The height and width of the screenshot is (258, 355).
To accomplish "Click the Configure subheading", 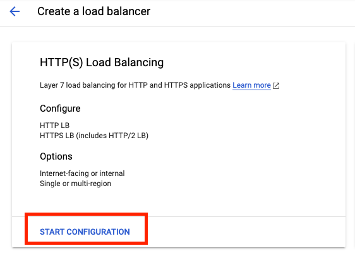I will (60, 108).
